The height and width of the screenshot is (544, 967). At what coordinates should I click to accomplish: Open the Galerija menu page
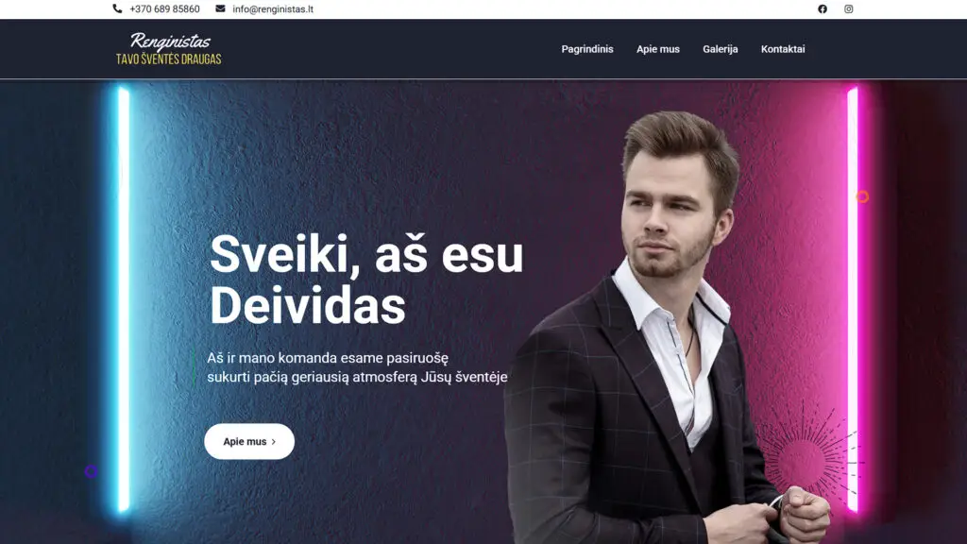coord(721,49)
